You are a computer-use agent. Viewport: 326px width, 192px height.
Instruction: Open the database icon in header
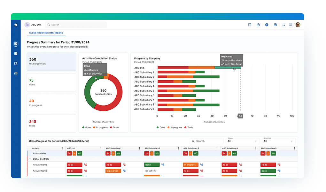click(275, 25)
